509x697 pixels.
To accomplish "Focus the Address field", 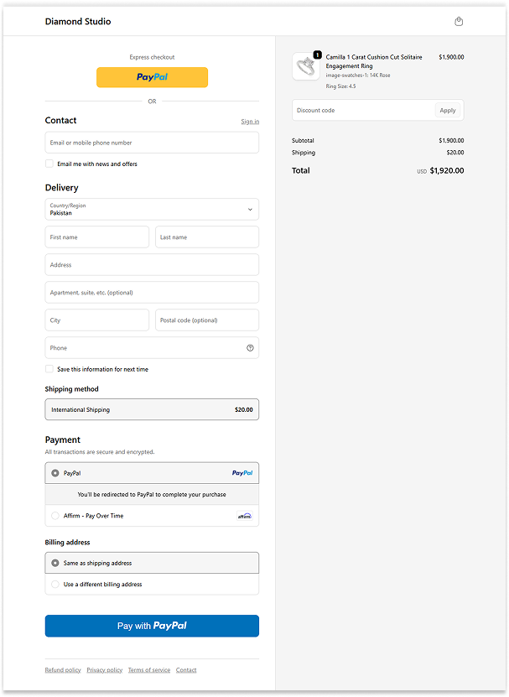I will [x=152, y=265].
